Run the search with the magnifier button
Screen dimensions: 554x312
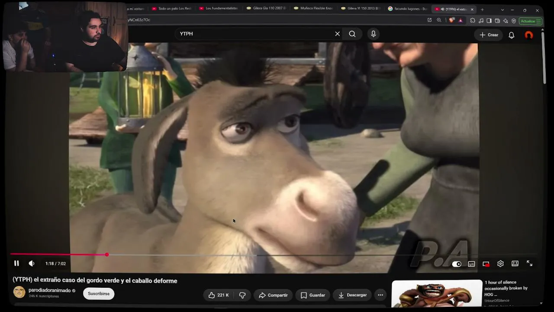352,34
